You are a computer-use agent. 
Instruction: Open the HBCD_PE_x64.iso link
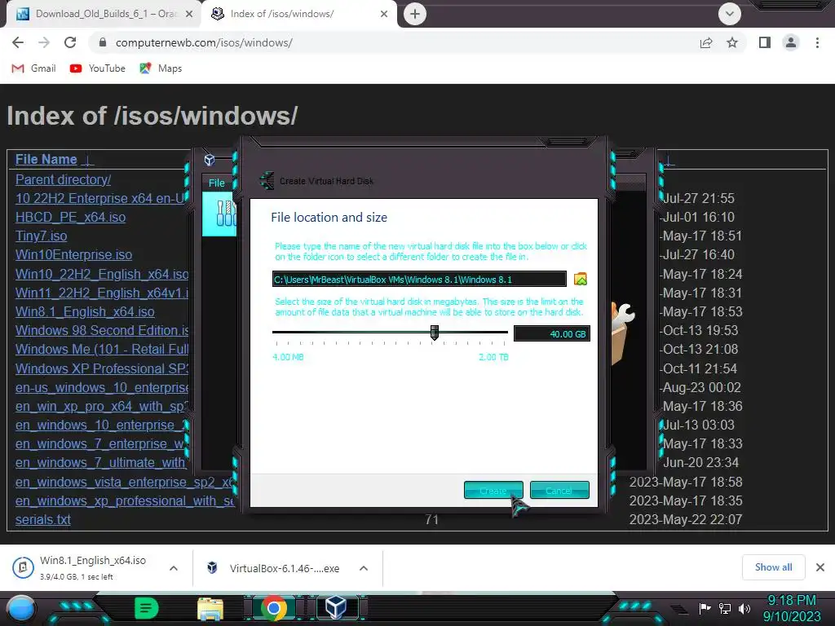(x=70, y=217)
